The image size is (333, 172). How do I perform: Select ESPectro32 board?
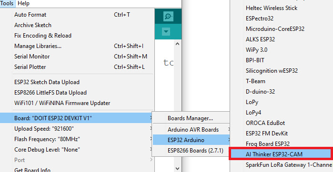282,19
